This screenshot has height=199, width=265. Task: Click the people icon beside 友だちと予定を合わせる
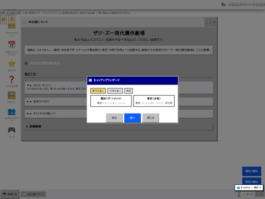(26, 63)
